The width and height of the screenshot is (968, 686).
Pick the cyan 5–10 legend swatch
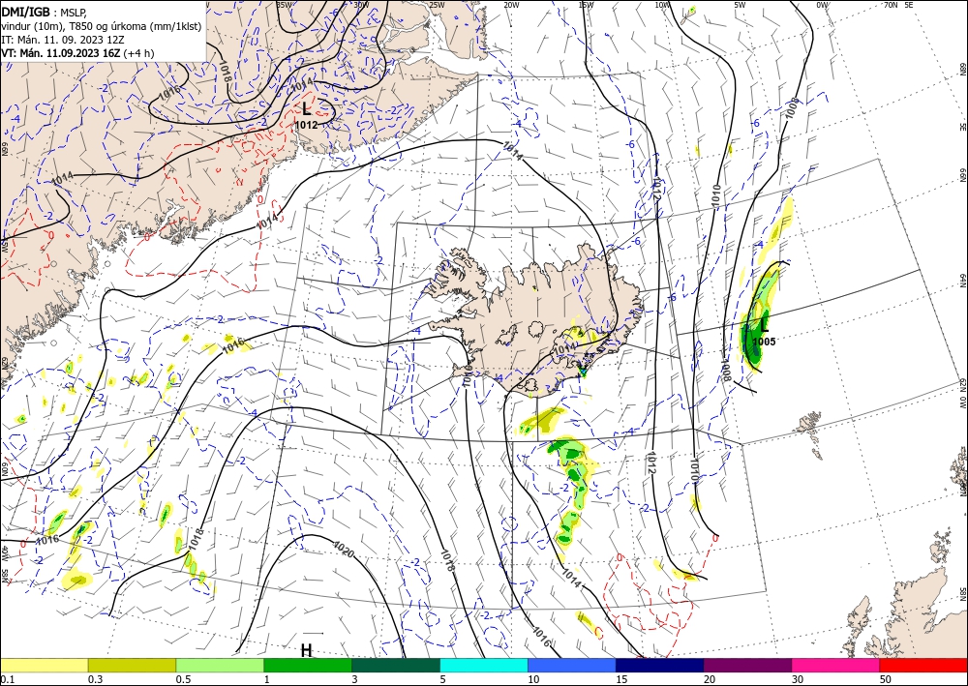click(484, 665)
